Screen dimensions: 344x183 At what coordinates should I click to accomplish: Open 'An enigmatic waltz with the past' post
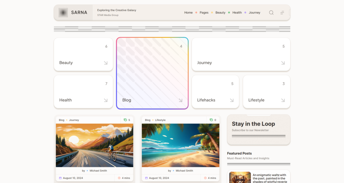click(270, 178)
